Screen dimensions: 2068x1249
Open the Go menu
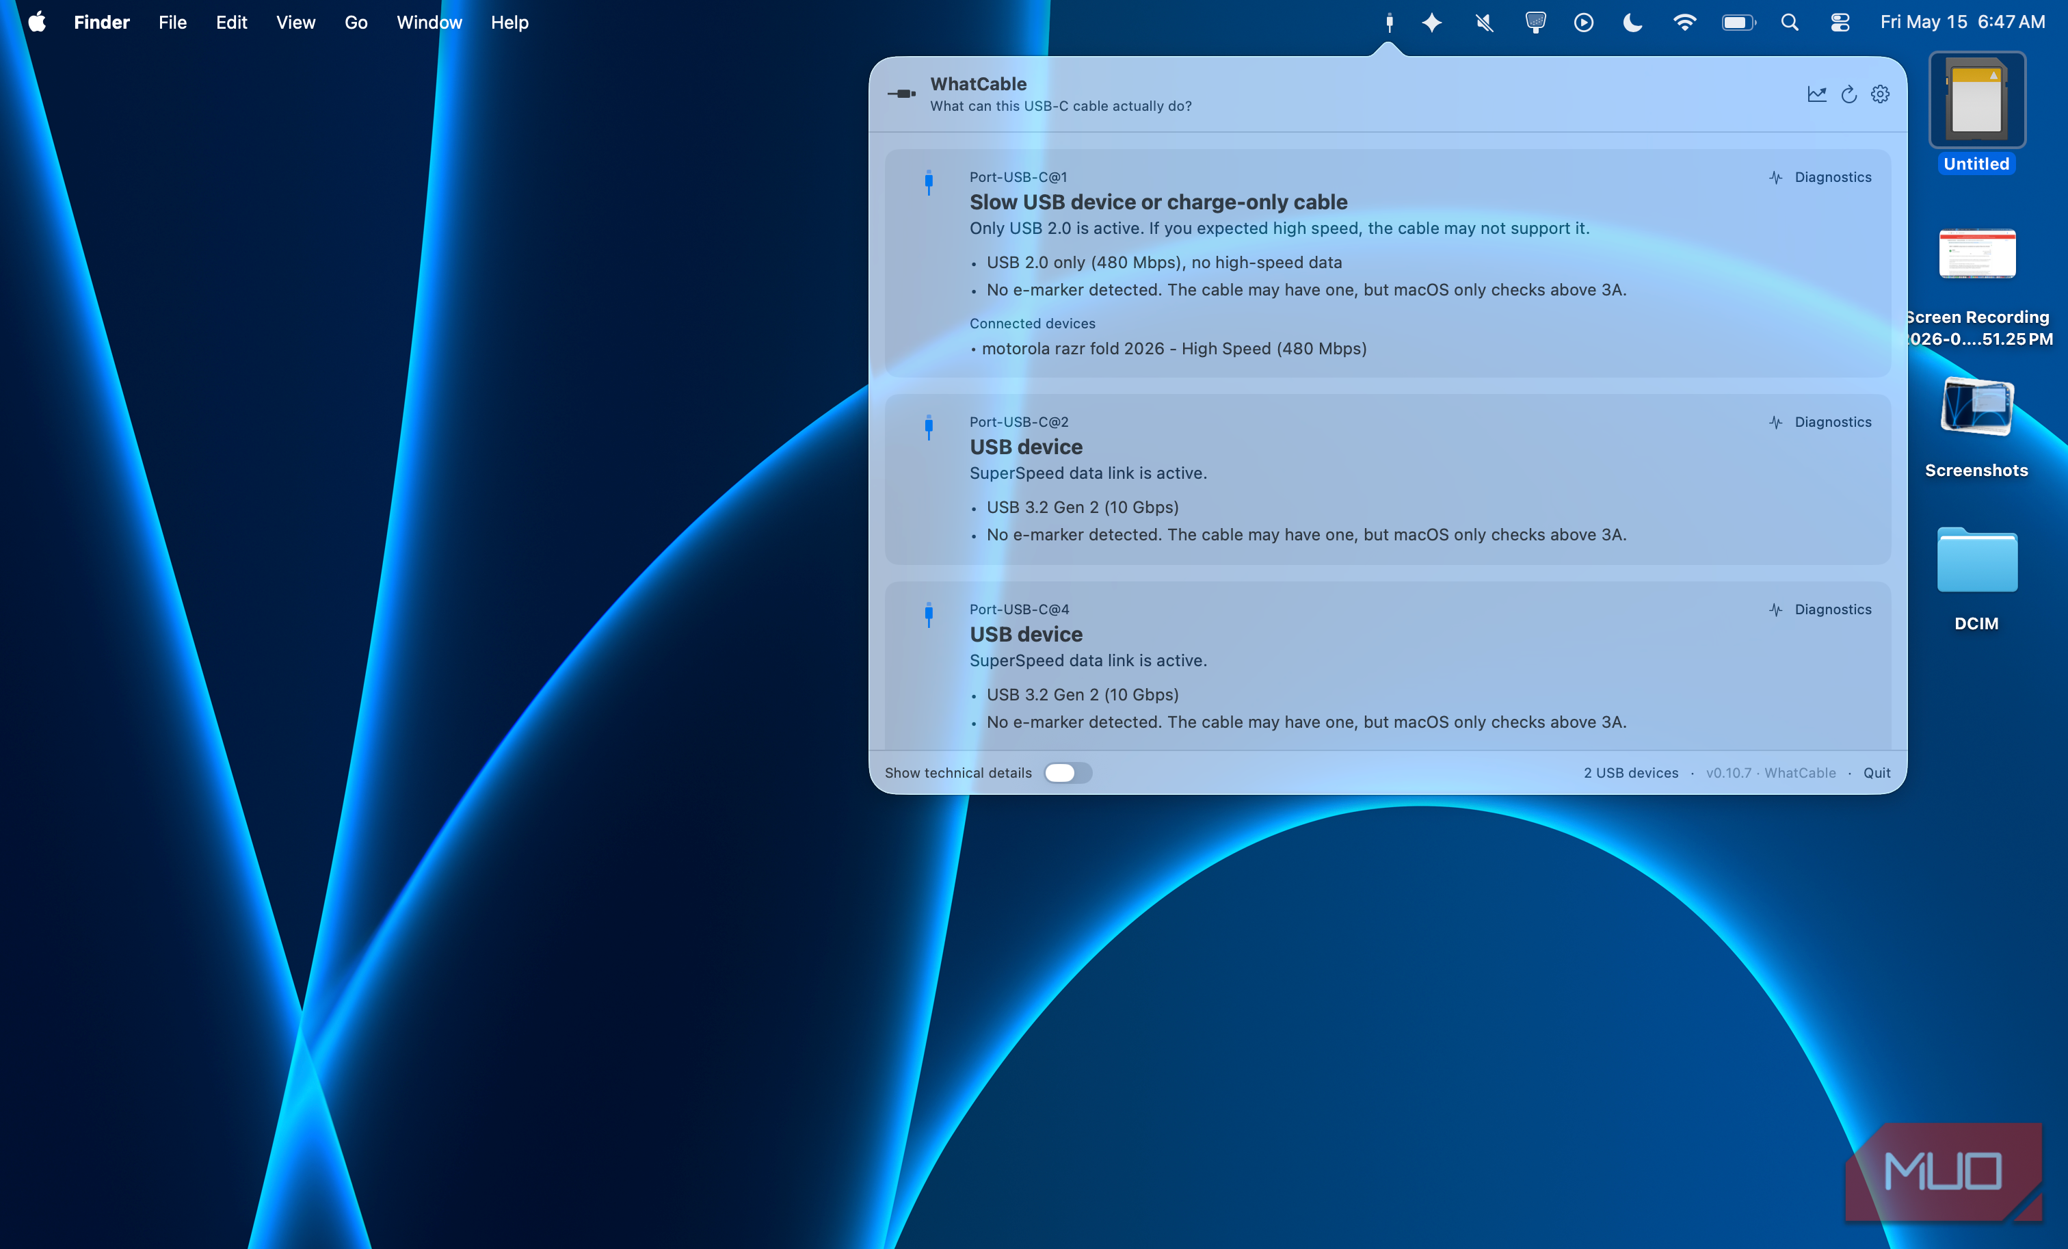356,23
